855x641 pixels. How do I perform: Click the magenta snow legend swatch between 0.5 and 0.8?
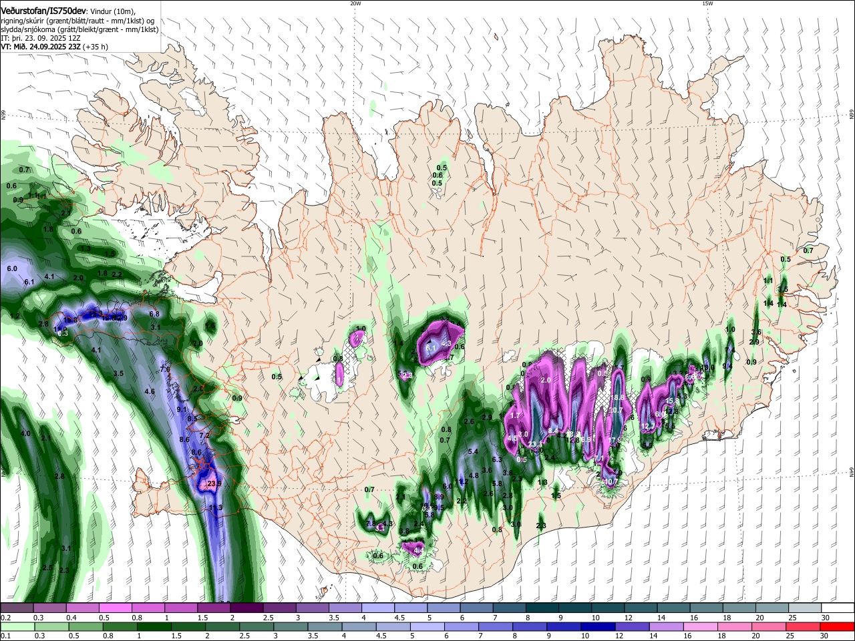115,608
